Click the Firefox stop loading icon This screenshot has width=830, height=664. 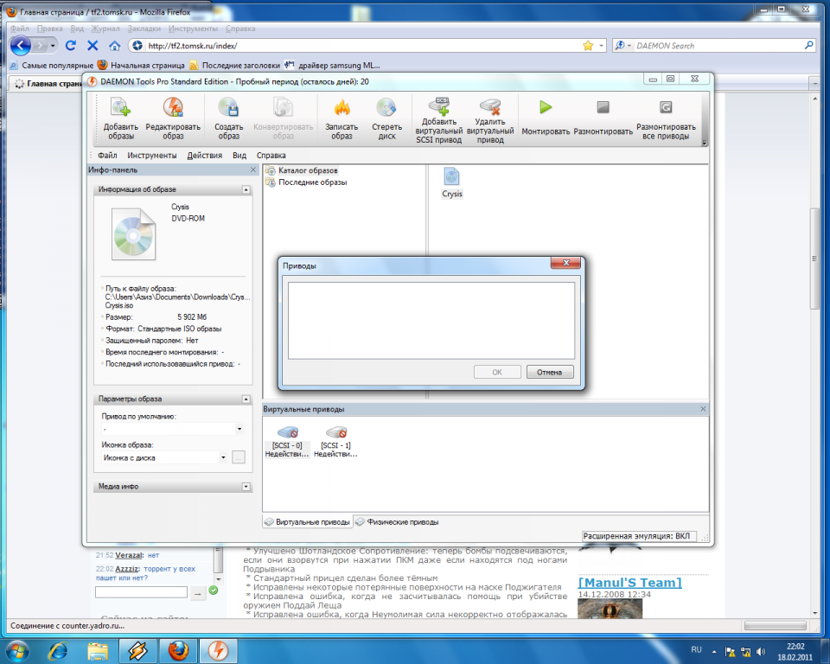tap(93, 46)
